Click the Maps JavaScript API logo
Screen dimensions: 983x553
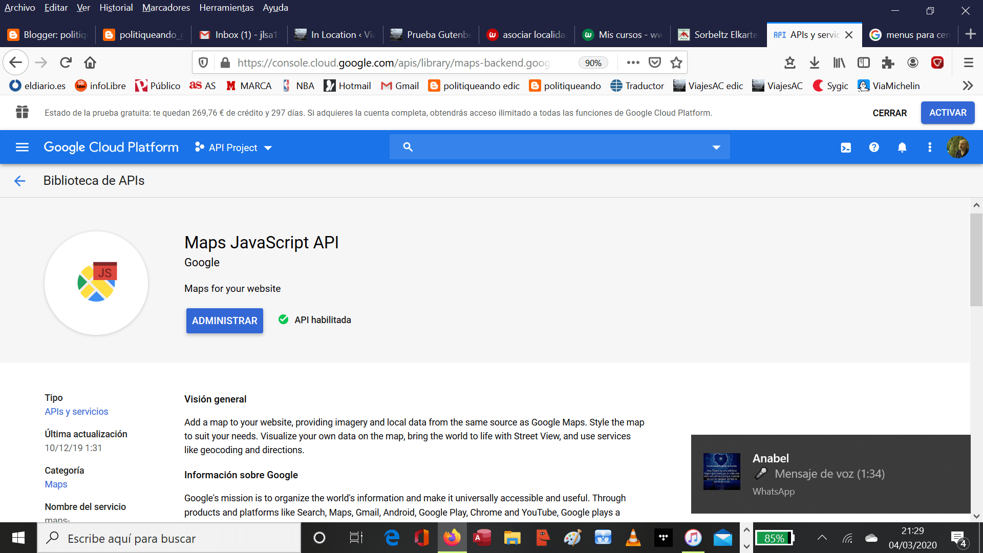click(96, 283)
